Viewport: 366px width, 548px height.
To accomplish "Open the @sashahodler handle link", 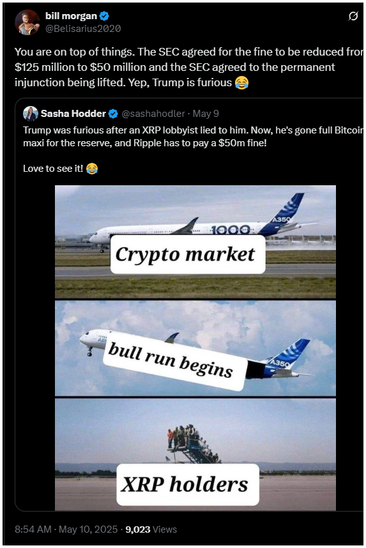I will [x=153, y=114].
